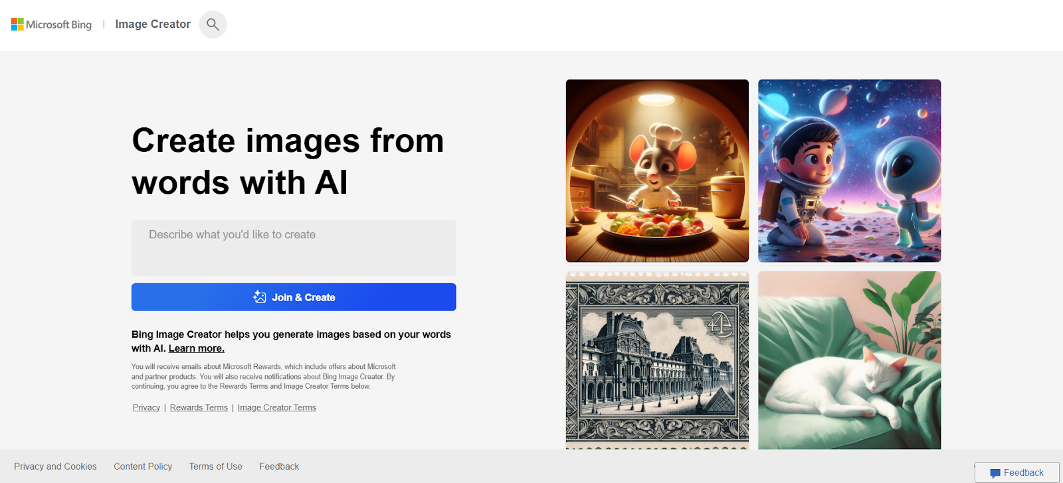Open Privacy and Cookies footer link
The width and height of the screenshot is (1063, 483).
tap(55, 466)
